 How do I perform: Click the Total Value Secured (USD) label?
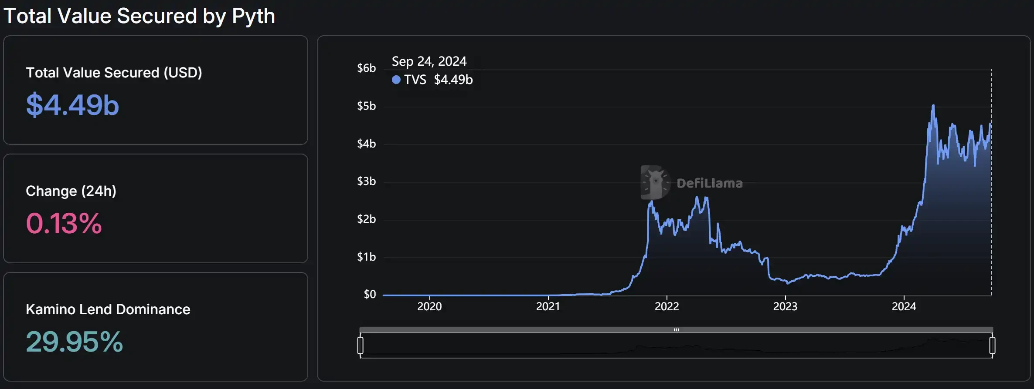coord(114,73)
